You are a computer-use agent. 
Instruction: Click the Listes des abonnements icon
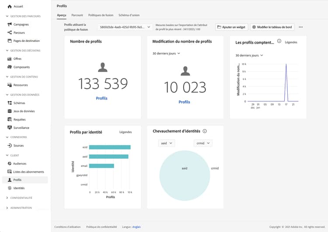coord(10,171)
